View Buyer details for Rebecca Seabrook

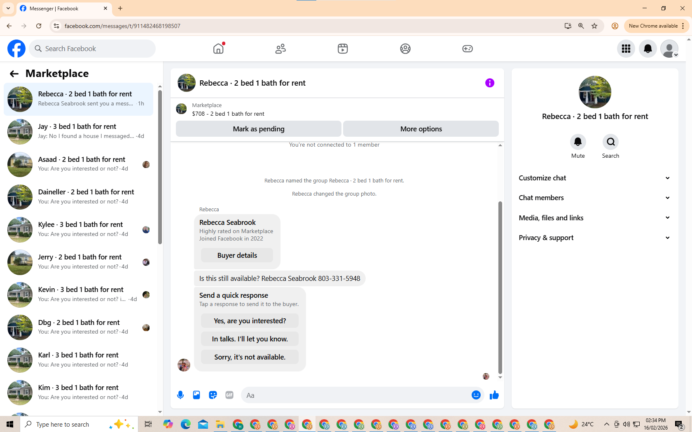237,255
